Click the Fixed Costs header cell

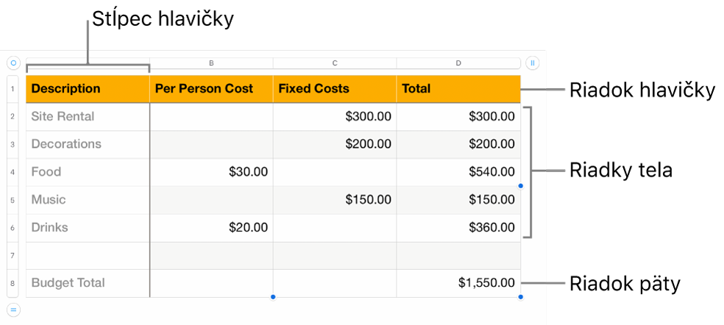click(335, 89)
